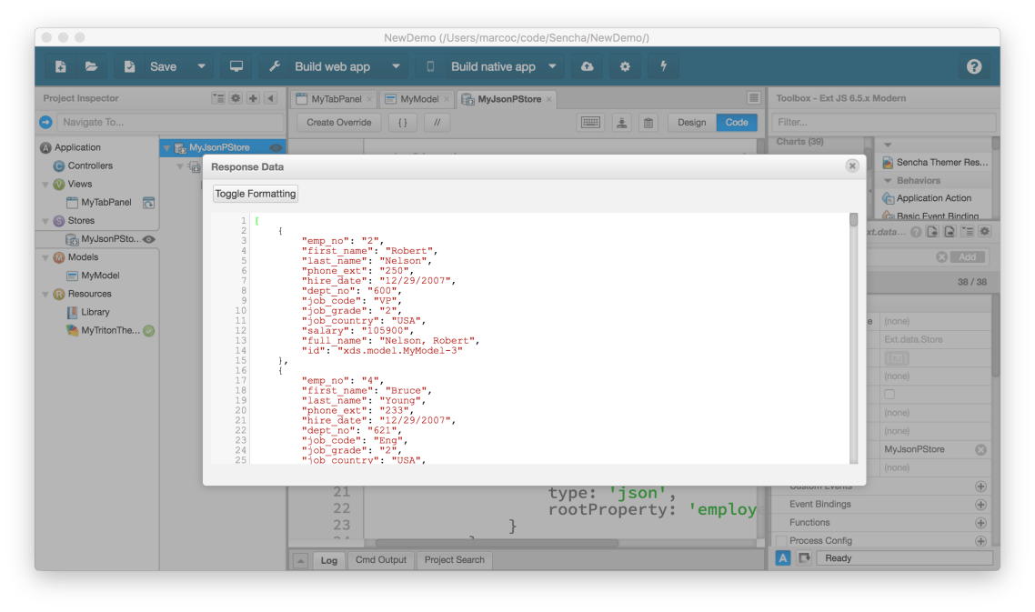The height and width of the screenshot is (612, 1035).
Task: Focus the Toolbox Filter field
Action: [x=884, y=122]
